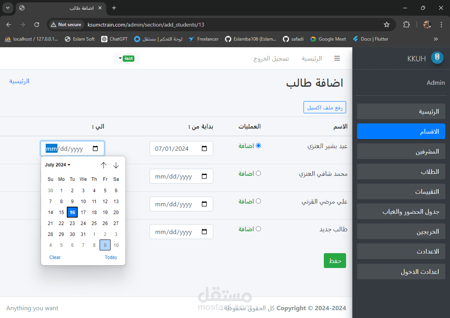Image resolution: width=450 pixels, height=318 pixels.
Task: Open الطلاب in the sidebar menu
Action: coord(401,172)
